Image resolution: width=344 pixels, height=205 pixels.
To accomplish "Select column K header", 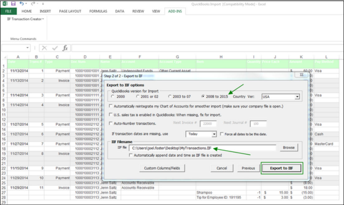I will coord(301,57).
